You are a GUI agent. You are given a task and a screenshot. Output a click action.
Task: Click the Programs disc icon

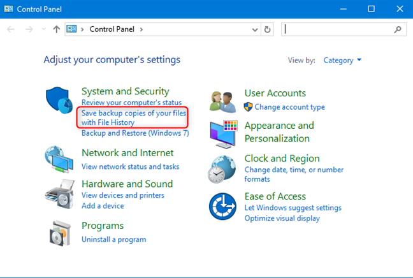click(61, 233)
